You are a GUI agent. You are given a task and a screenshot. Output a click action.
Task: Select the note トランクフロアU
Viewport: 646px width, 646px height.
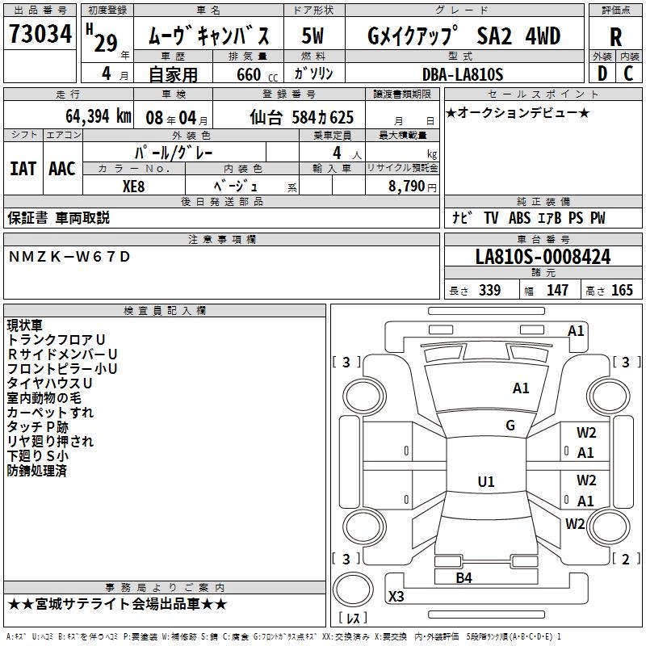click(57, 340)
